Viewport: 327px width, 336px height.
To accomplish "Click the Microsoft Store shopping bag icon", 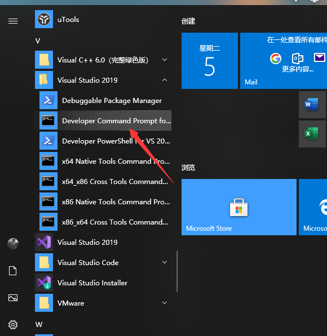I will [238, 208].
